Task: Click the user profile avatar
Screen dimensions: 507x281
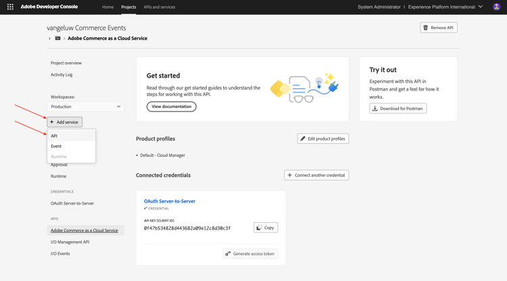Action: [496, 7]
